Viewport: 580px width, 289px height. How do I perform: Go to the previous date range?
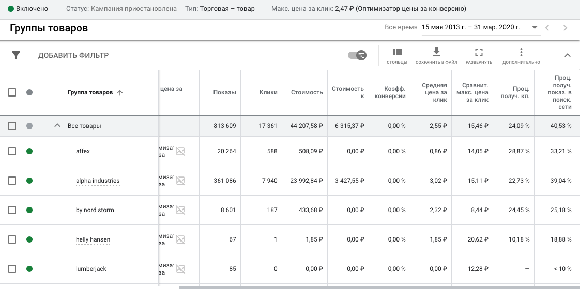pos(547,28)
